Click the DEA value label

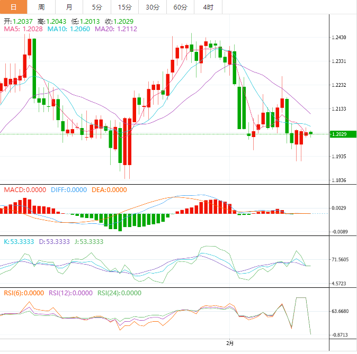click(x=109, y=190)
